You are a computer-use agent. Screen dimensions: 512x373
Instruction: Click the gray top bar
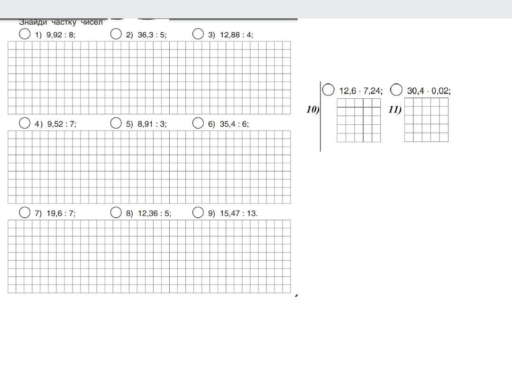(256, 9)
